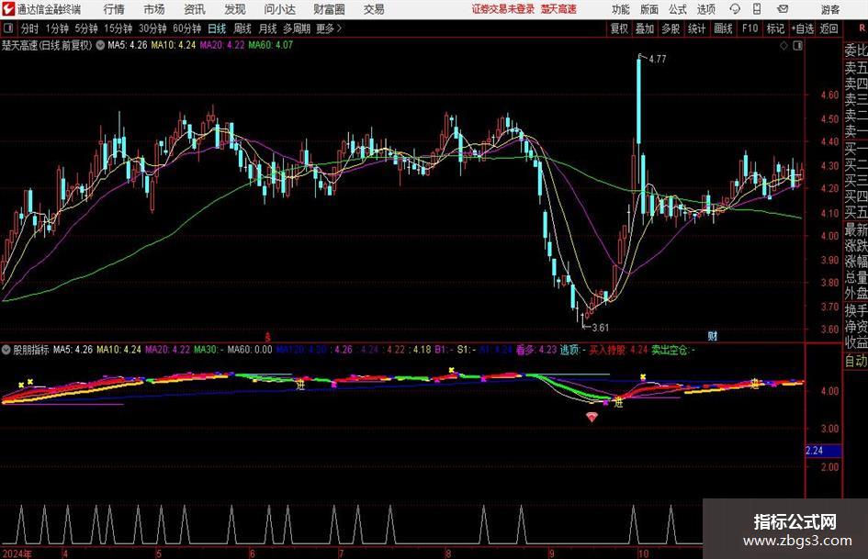Expand the 楚天高速 chart settings round arrow
This screenshot has width=868, height=559.
coord(100,45)
